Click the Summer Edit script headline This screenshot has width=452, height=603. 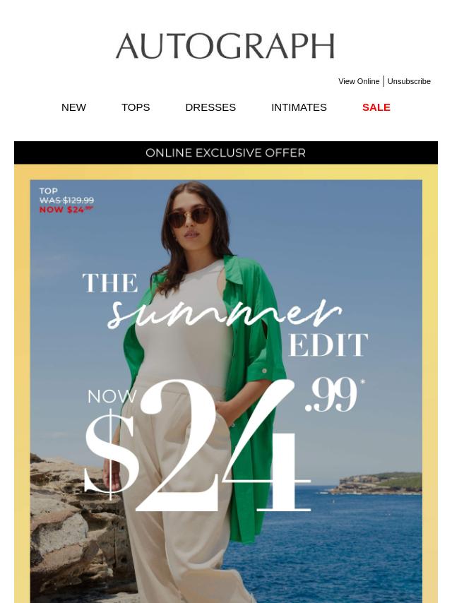click(225, 314)
